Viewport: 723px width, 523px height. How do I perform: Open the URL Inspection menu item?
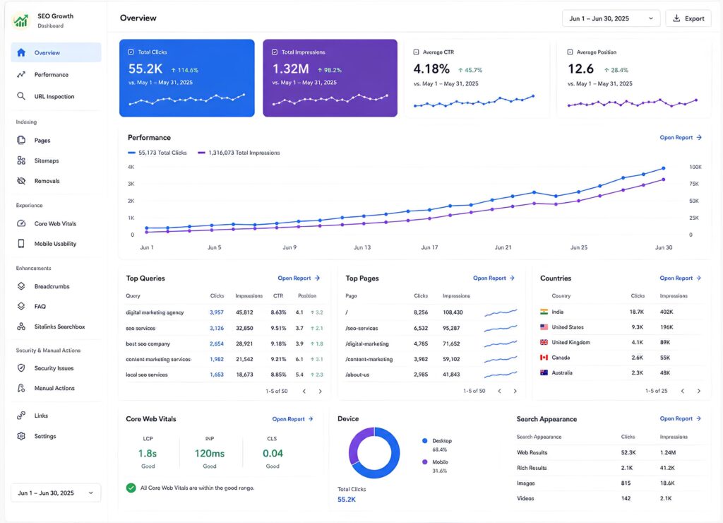[56, 96]
